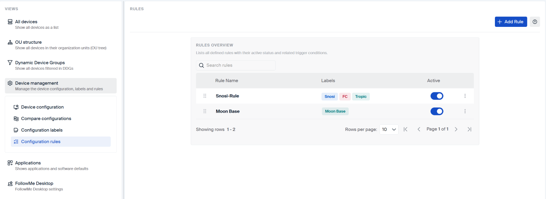Open the three-dot menu for Moon Base

click(465, 111)
